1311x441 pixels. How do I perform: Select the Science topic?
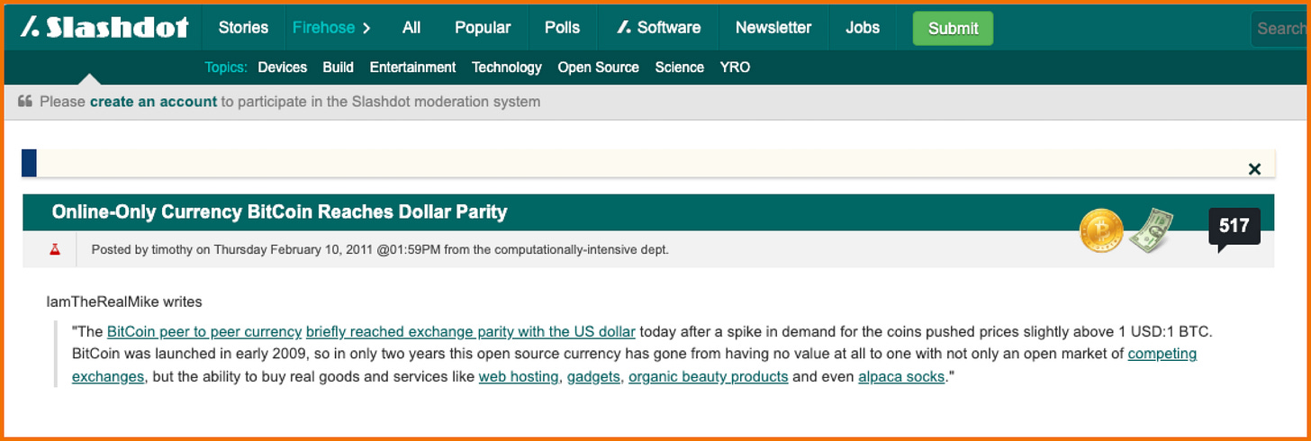click(679, 67)
